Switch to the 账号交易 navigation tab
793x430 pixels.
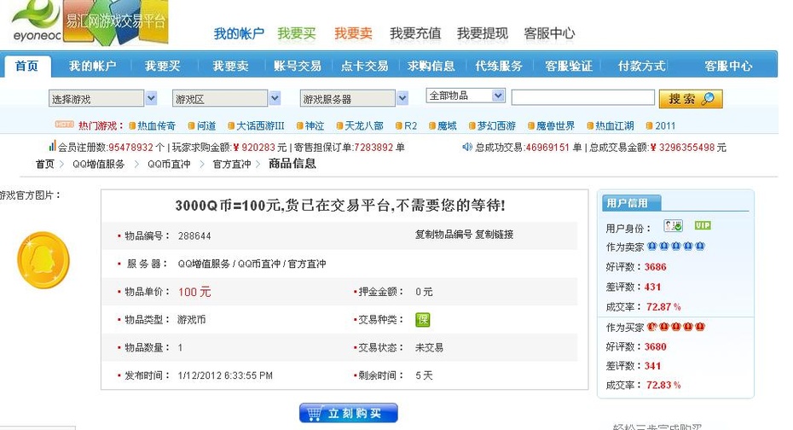[298, 66]
